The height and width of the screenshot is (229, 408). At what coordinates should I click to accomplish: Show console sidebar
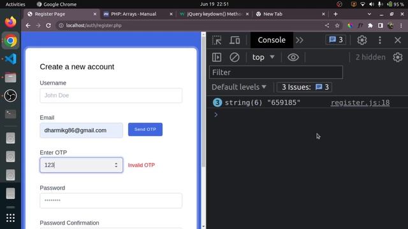click(x=217, y=57)
